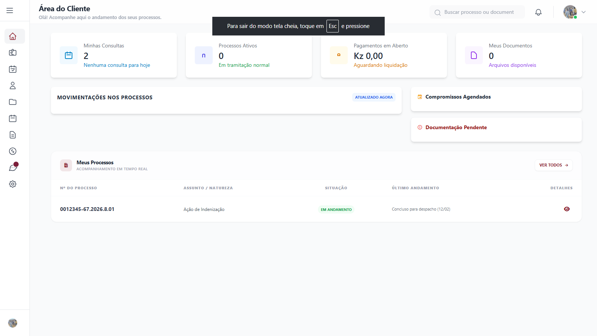597x336 pixels.
Task: Open the settings gear in sidebar
Action: pos(13,184)
